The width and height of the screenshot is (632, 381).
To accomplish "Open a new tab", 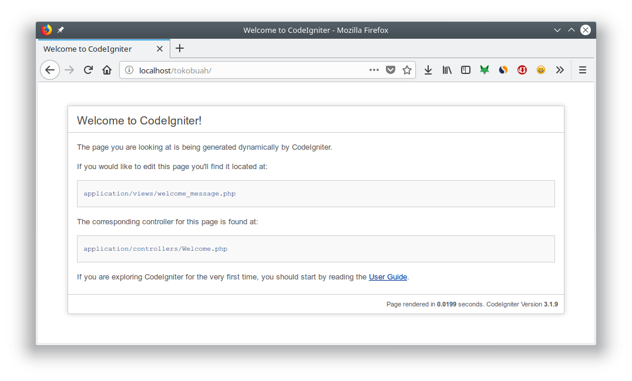I will tap(180, 48).
